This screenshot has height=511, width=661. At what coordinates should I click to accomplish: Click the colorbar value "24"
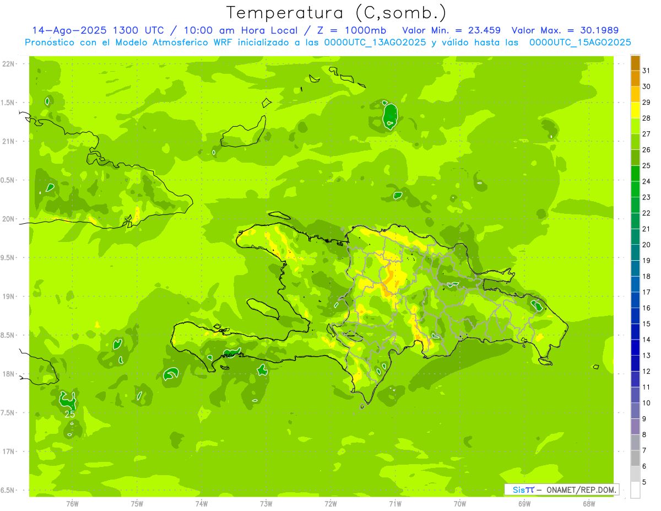pos(647,181)
